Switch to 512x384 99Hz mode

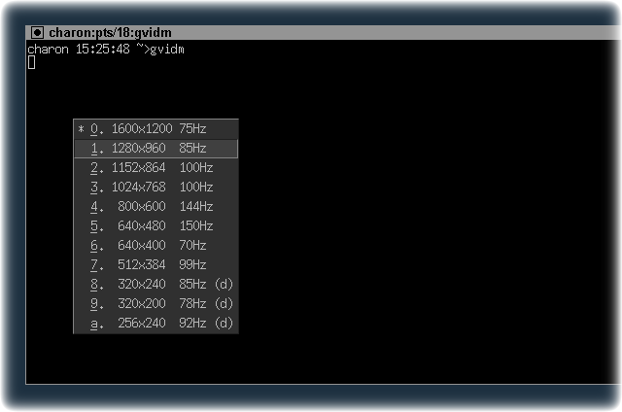pos(155,265)
